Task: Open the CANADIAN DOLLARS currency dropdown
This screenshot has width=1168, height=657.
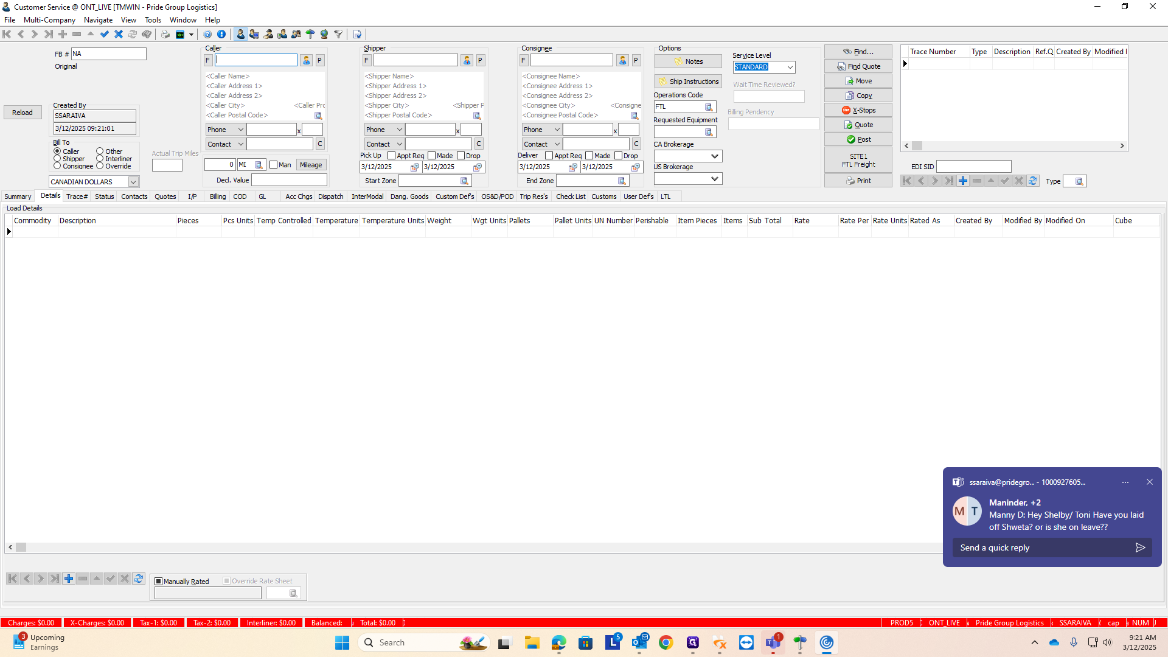Action: coord(133,182)
